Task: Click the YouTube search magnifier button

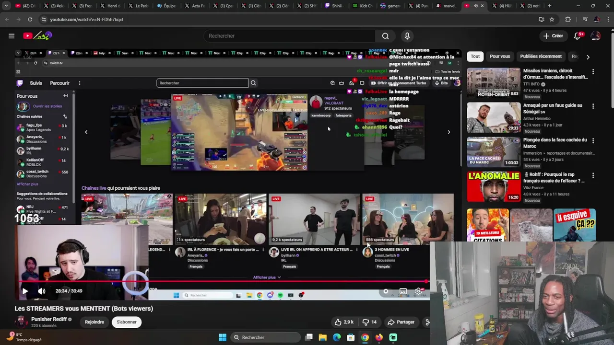Action: tap(385, 36)
